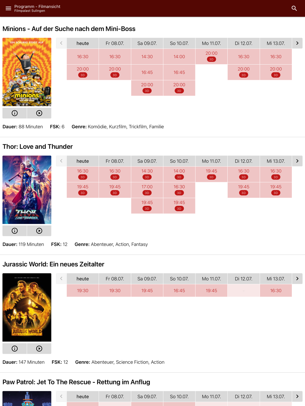Advance Jurassic World schedule with the right chevron
Image resolution: width=305 pixels, height=406 pixels.
[297, 278]
